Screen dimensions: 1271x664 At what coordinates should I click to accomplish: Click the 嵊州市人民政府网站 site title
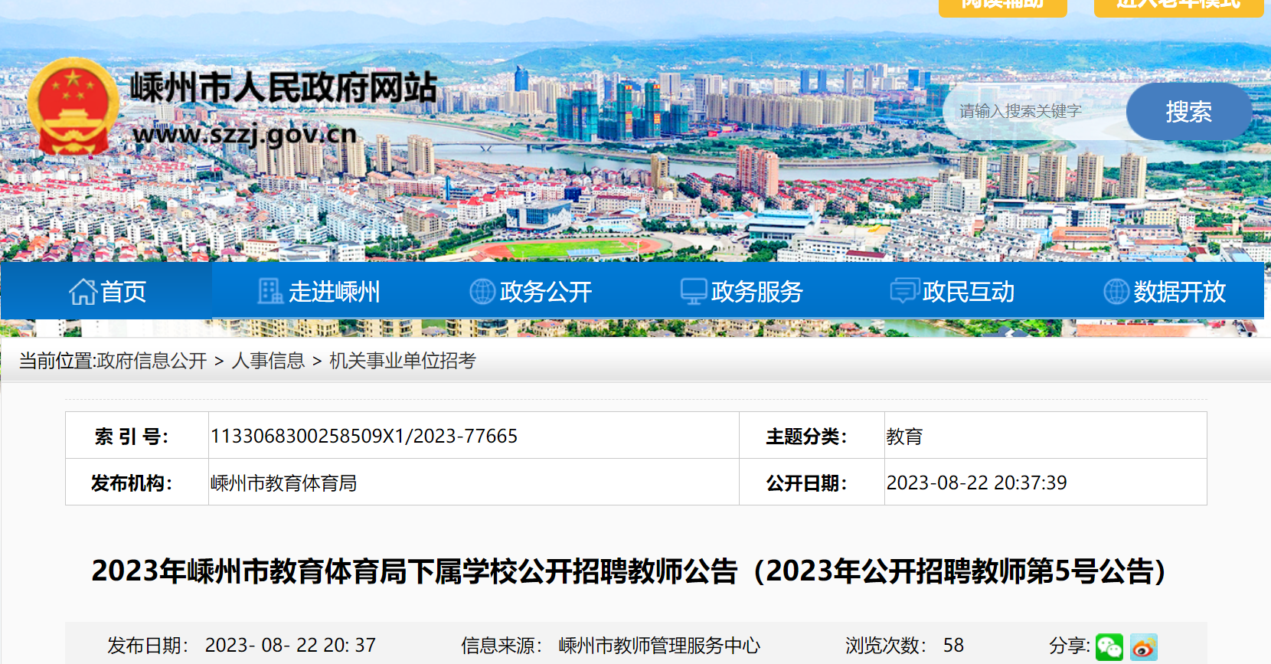click(283, 87)
